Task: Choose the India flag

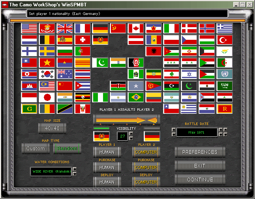Action: click(x=118, y=63)
